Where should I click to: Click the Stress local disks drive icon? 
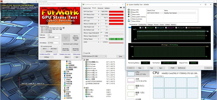click(x=129, y=19)
